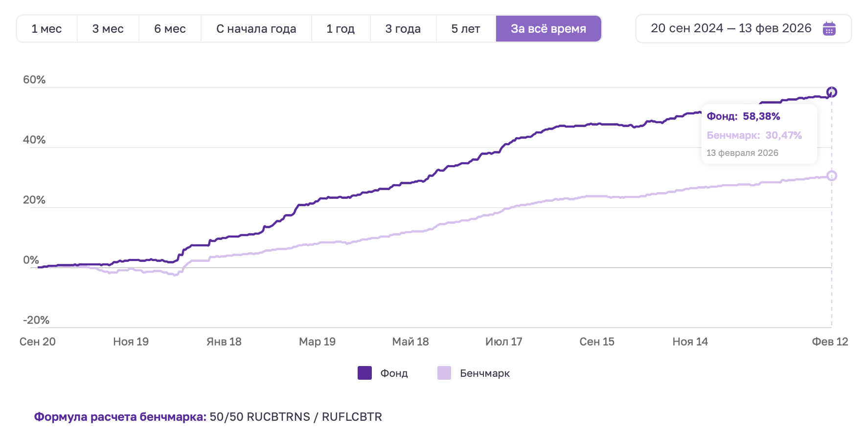
Task: Switch to the 3 мес period
Action: 108,29
